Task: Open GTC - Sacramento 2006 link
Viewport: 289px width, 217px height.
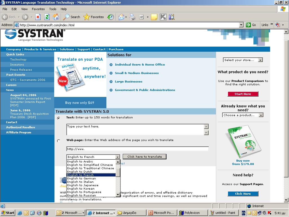Action: [28, 80]
